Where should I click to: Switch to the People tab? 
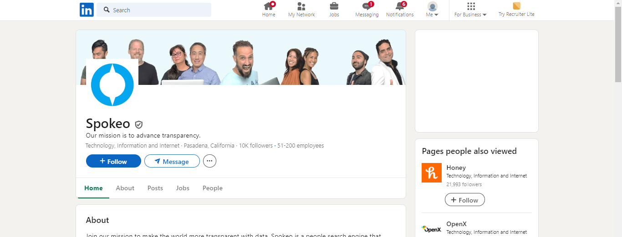point(213,188)
